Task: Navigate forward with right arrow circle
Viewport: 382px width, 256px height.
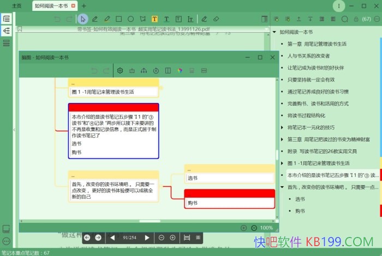Action: point(98,237)
